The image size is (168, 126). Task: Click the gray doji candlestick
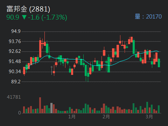pos(51,70)
